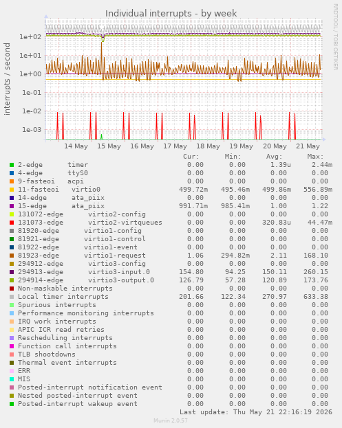Click the 14 May date axis label
Screen dimensions: 342x428
(76, 146)
